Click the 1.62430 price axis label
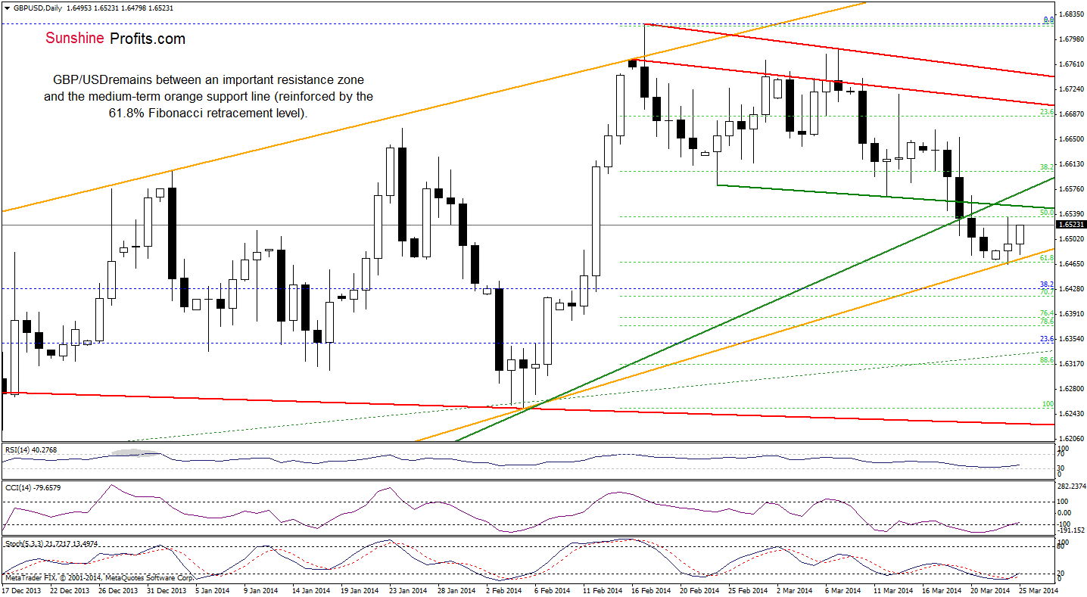1087x597 pixels. click(x=1070, y=414)
